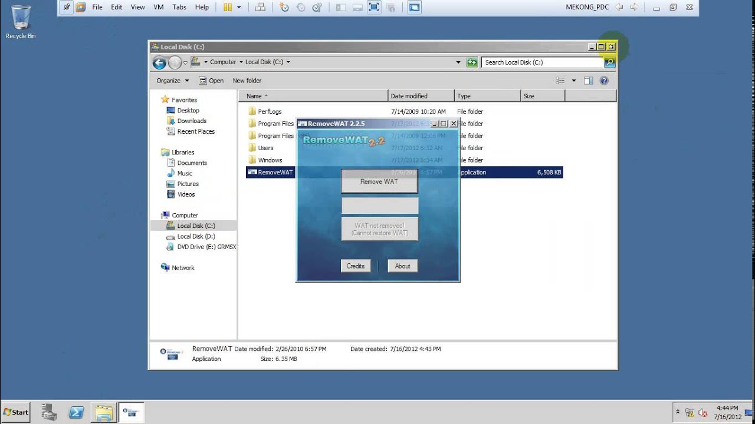
Task: Toggle the full screen mode icon
Action: [x=374, y=7]
